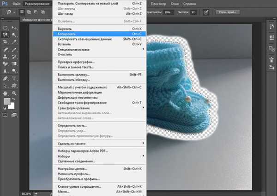Image resolution: width=277 pixels, height=196 pixels.
Task: Toggle pen pressure for lasso width
Action: (x=206, y=12)
